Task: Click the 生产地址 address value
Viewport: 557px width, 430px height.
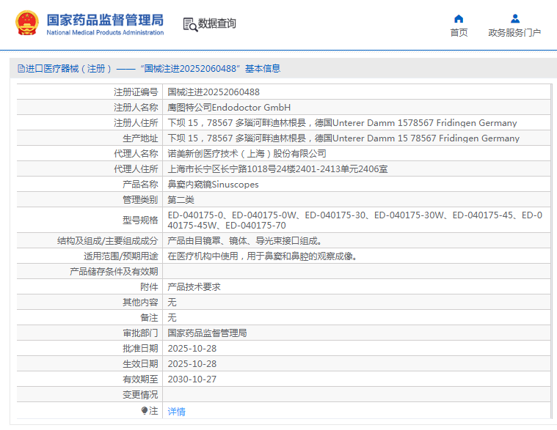Action: coord(343,138)
